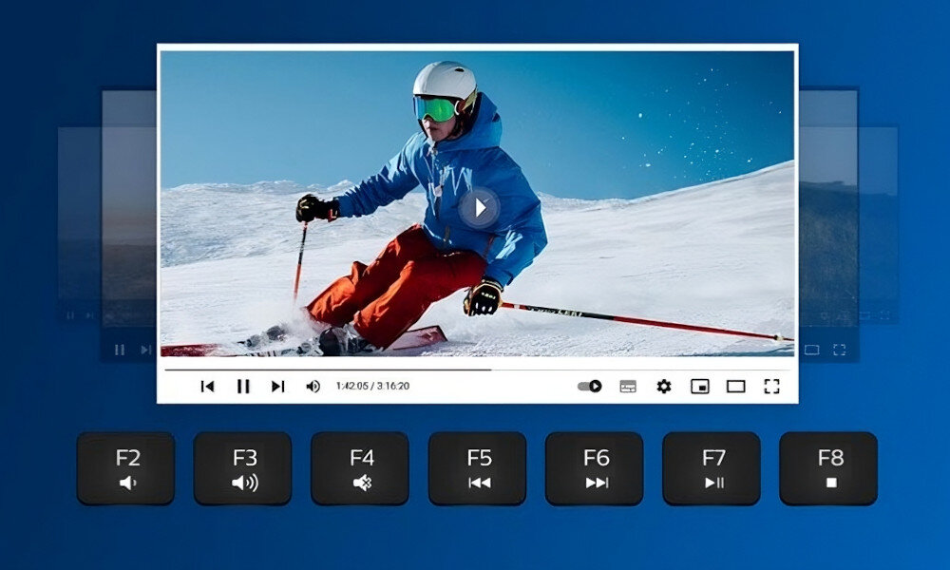
Task: Open the settings gear menu
Action: click(x=664, y=387)
